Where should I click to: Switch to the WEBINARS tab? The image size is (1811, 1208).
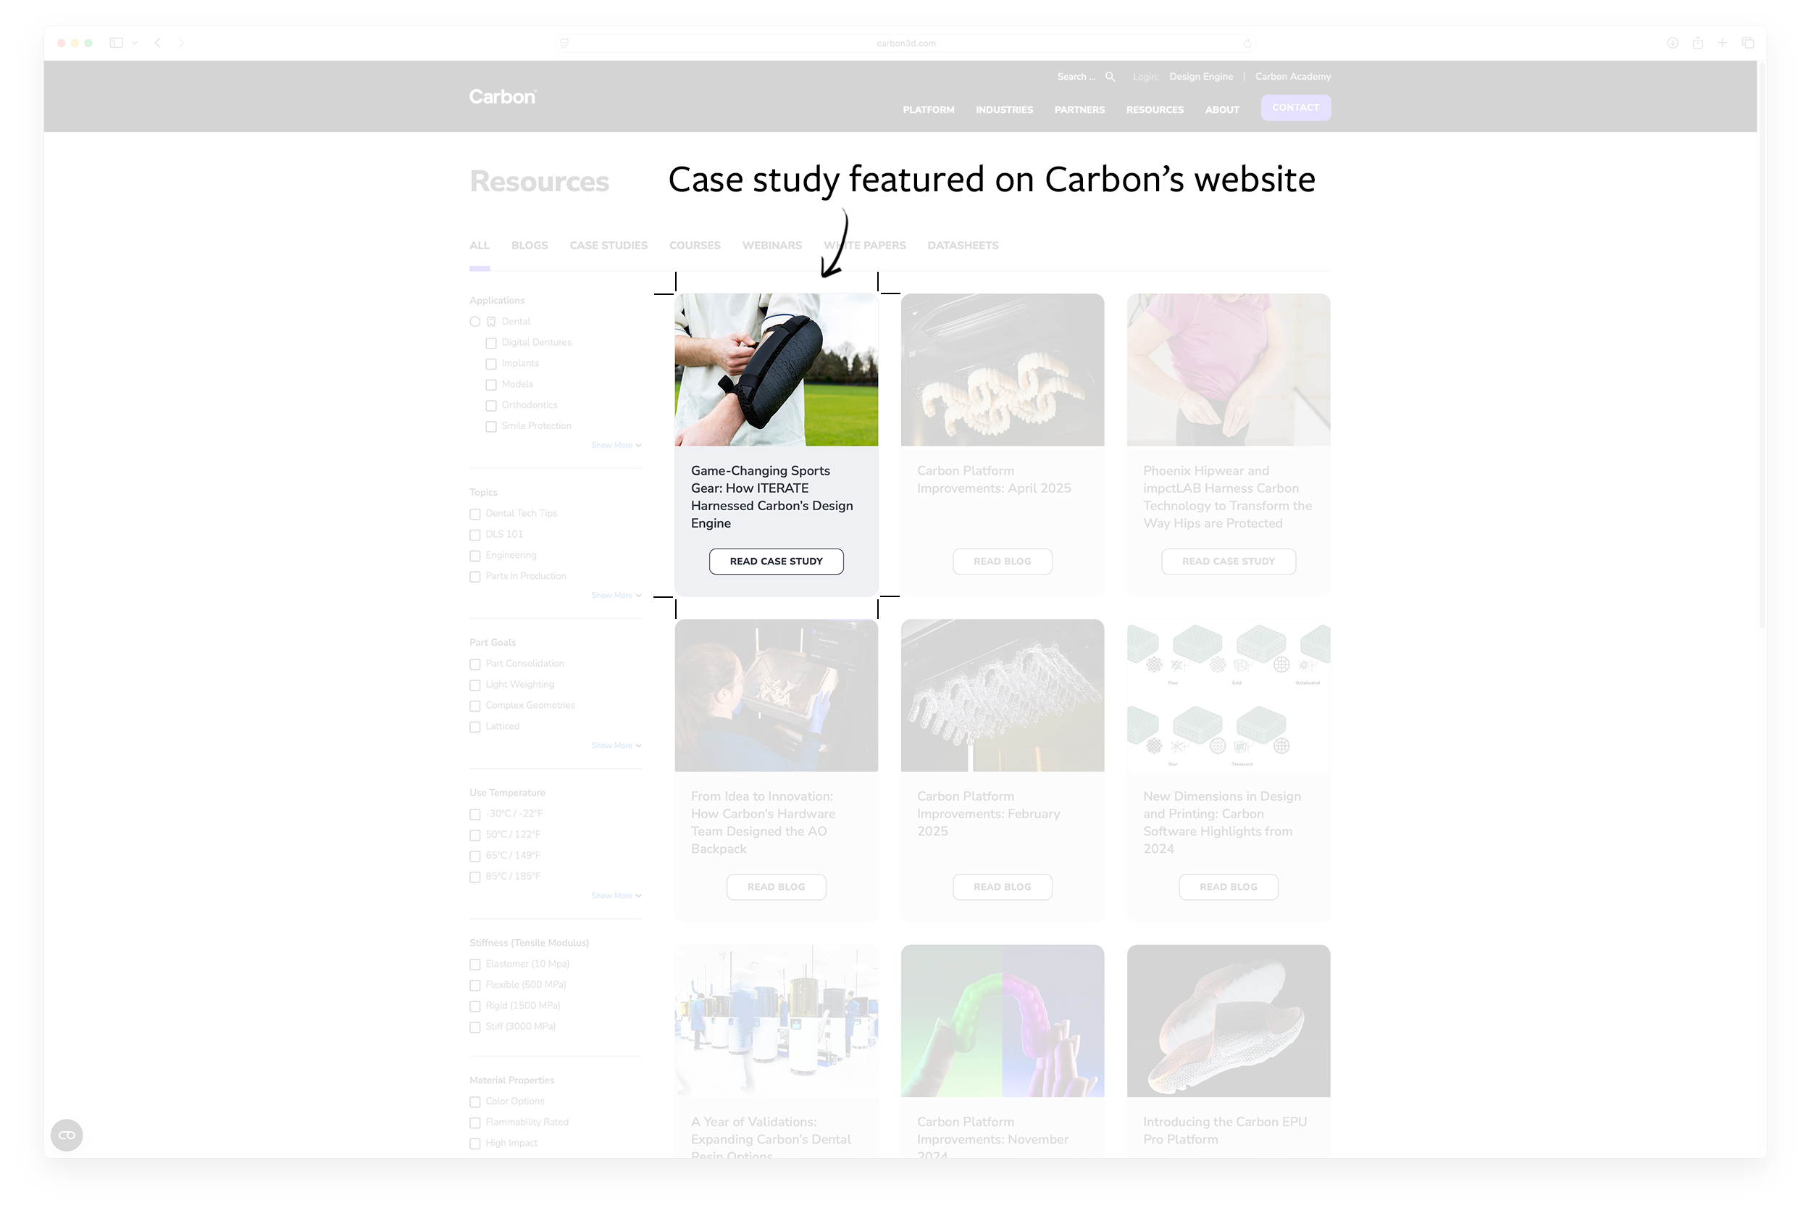click(771, 246)
